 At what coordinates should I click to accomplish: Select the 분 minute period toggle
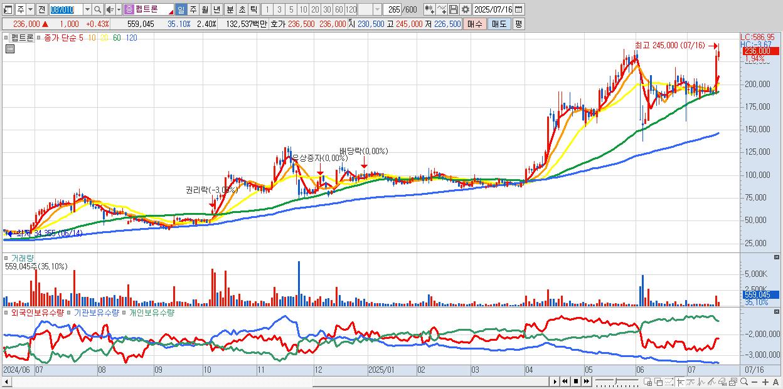230,9
